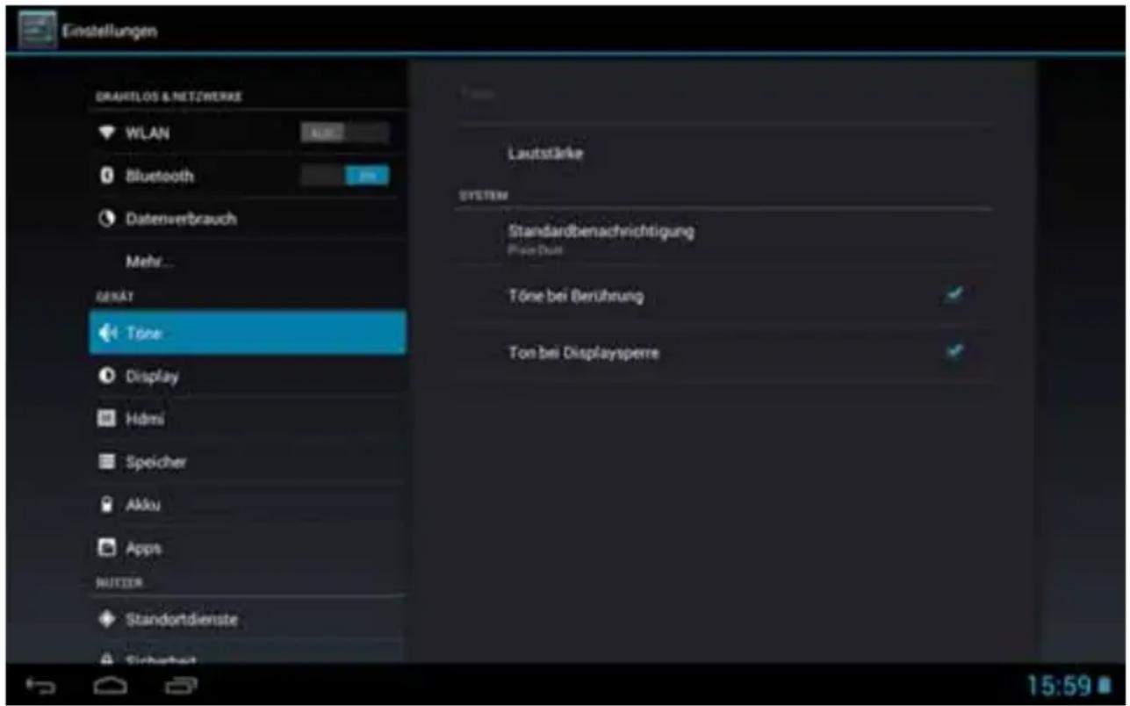Click the Töne bei Berührung label
Image resolution: width=1130 pixels, height=706 pixels.
pyautogui.click(x=575, y=296)
